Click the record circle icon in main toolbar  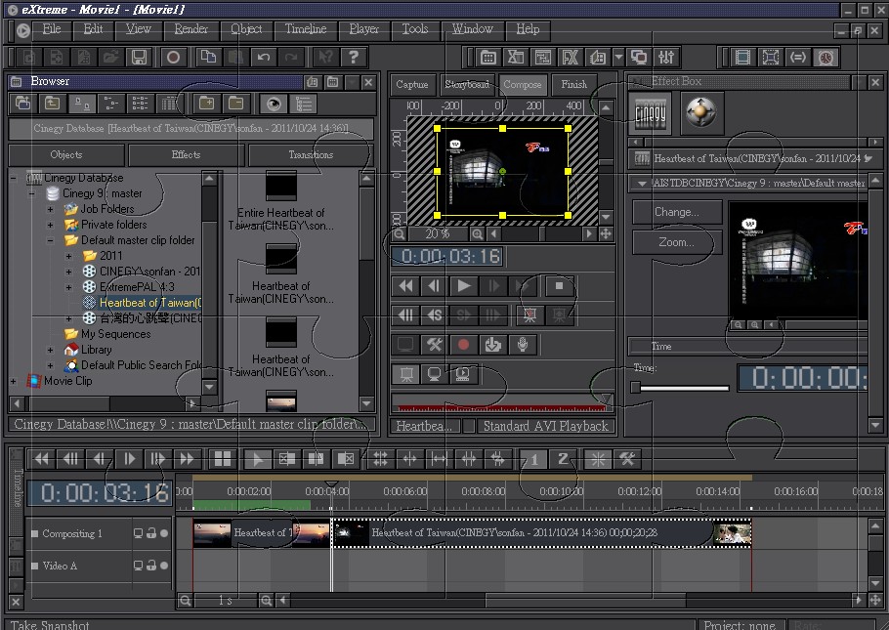point(174,58)
